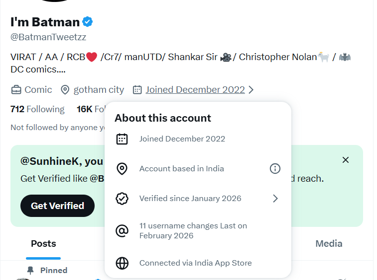Open the 712 Following list
Image resolution: width=377 pixels, height=280 pixels.
click(x=37, y=109)
